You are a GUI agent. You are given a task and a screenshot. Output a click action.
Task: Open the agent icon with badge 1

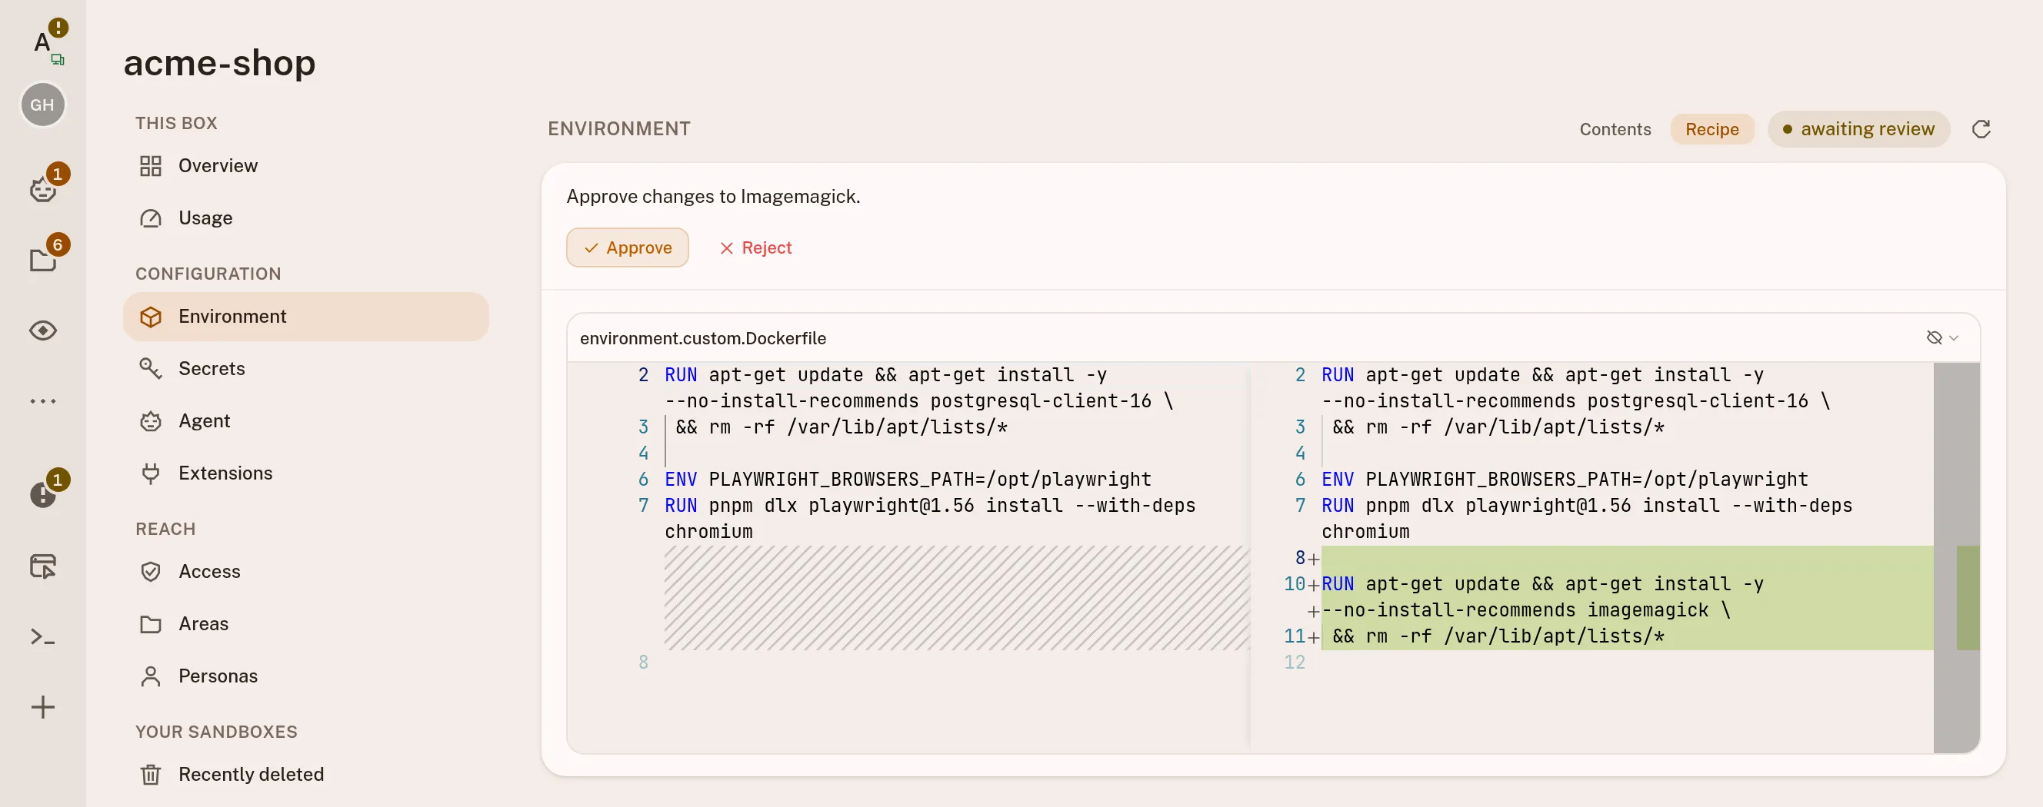44,188
